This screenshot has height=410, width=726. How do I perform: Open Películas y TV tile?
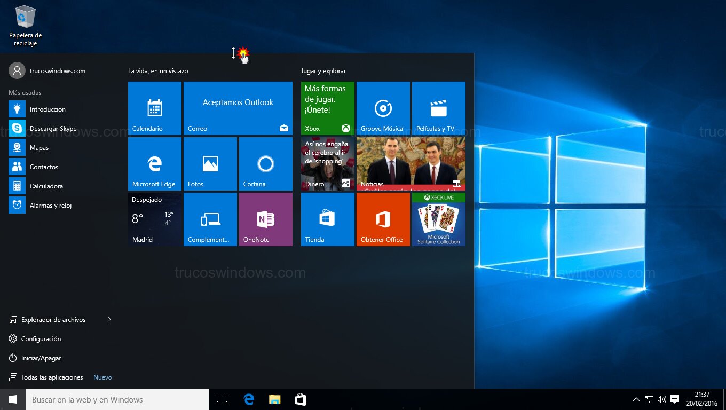coord(438,108)
